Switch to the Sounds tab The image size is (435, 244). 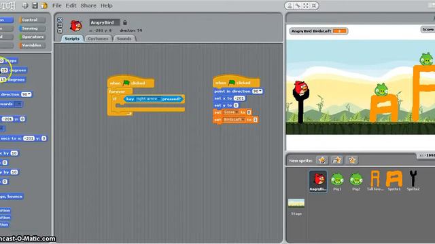coord(124,39)
